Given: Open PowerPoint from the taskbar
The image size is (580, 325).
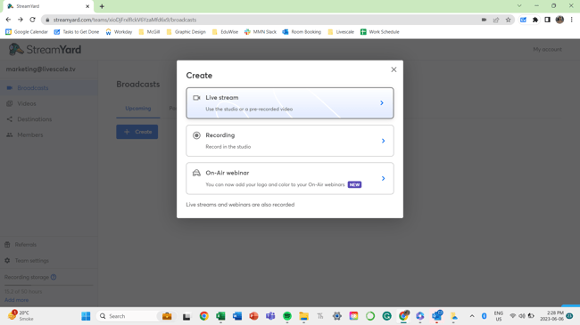Looking at the screenshot, I should [253, 316].
